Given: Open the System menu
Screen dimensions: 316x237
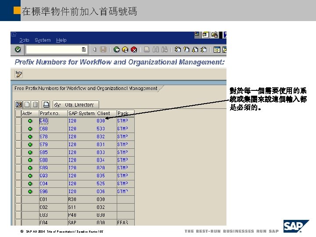Looking at the screenshot, I should point(43,40).
